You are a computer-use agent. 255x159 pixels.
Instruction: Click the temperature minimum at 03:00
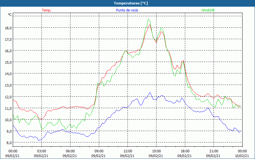42,119
